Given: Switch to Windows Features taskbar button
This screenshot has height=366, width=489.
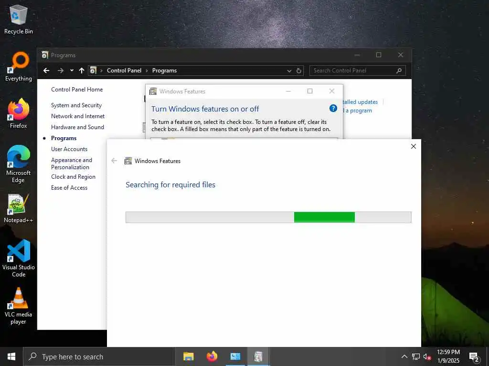Looking at the screenshot, I should click(x=258, y=356).
